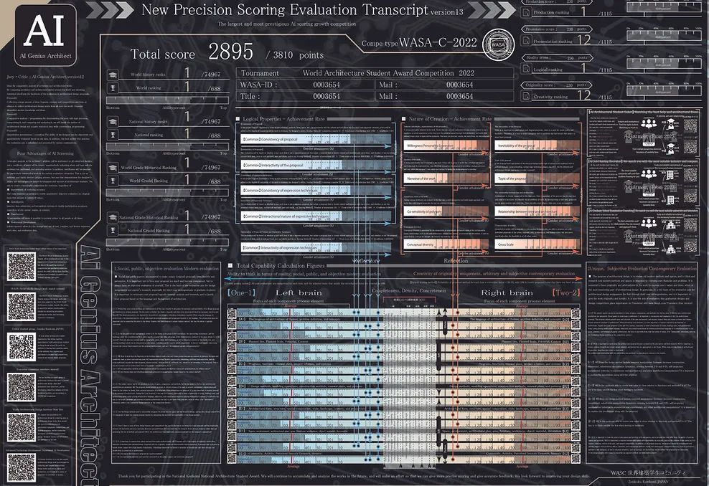
Task: Open QR code under Executive committee members wanted
Action: coord(21,387)
